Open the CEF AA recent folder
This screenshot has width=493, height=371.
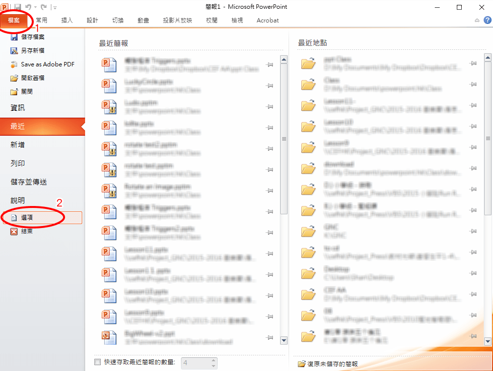coord(388,294)
